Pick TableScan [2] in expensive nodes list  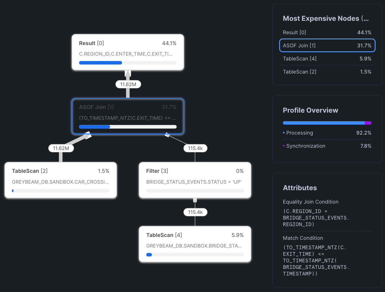pos(327,72)
